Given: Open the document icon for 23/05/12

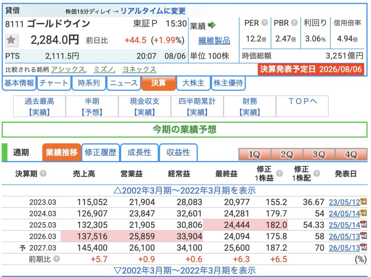Looking at the screenshot, I should [x=364, y=202].
